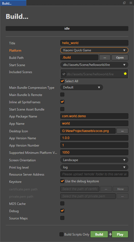Open the Platform dropdown showing Xiaomi Quick Game
This screenshot has height=242, width=134.
tap(94, 50)
